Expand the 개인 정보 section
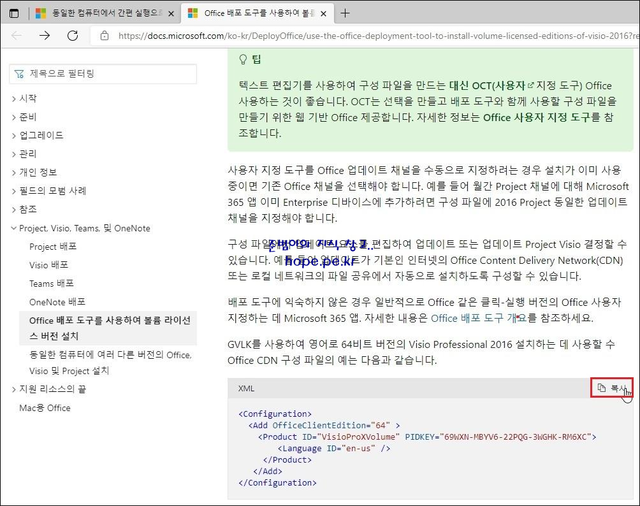640x506 pixels. (34, 172)
